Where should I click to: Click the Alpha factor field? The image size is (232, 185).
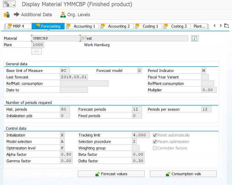coord(66,154)
